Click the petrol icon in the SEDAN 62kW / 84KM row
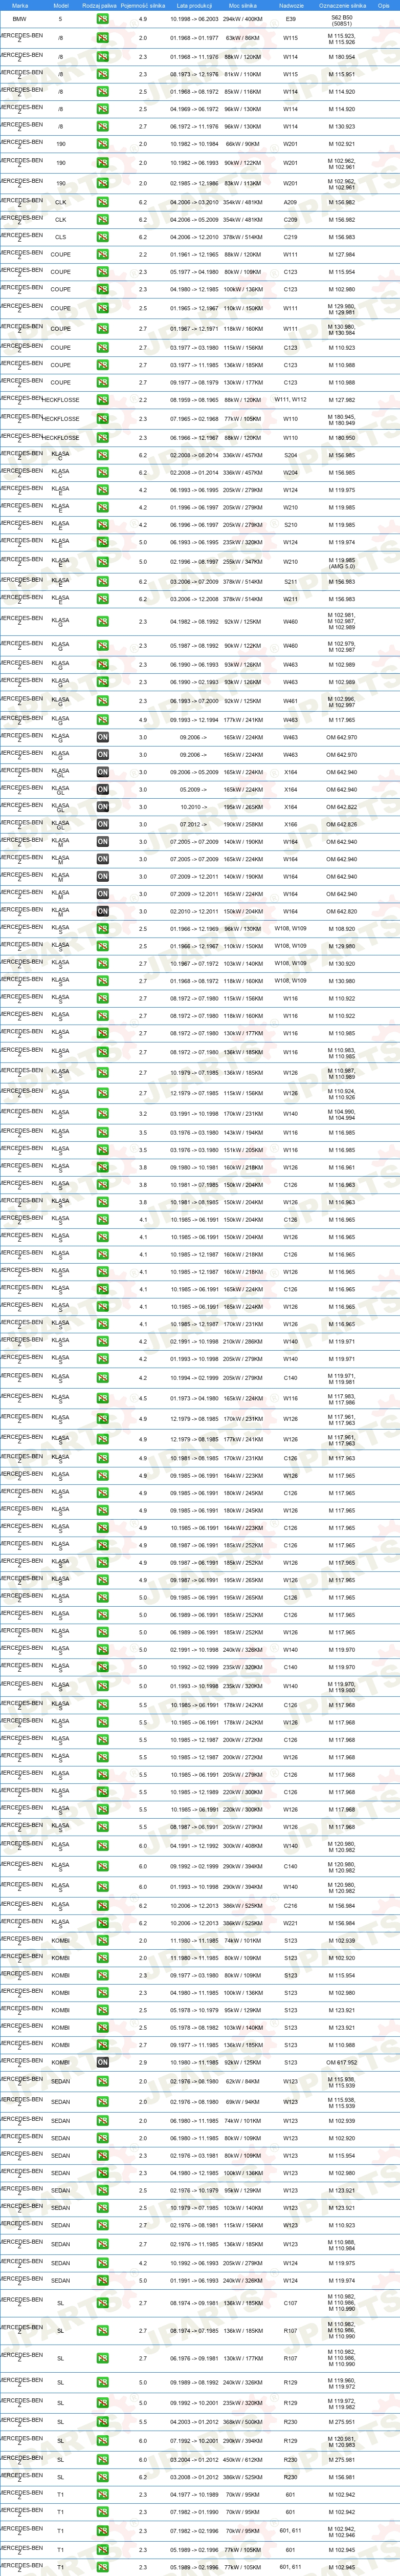Viewport: 400px width, 2576px height. 102,2082
